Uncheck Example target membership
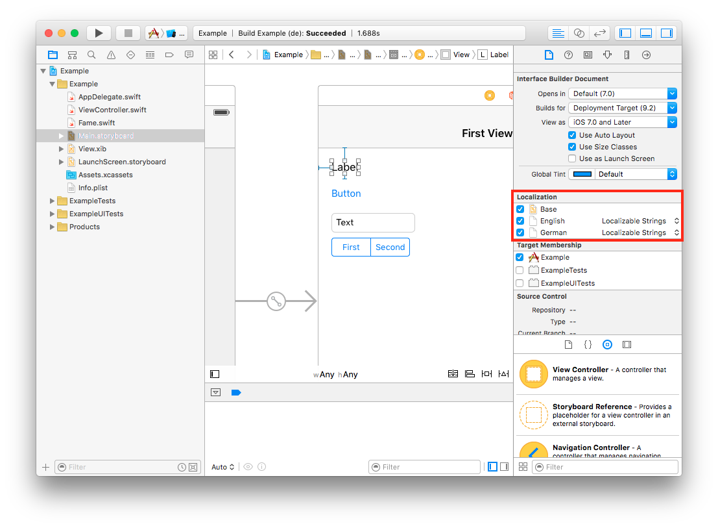This screenshot has width=718, height=528. click(x=520, y=257)
